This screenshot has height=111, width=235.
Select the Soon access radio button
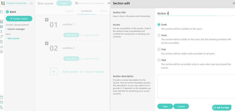pos(159,35)
